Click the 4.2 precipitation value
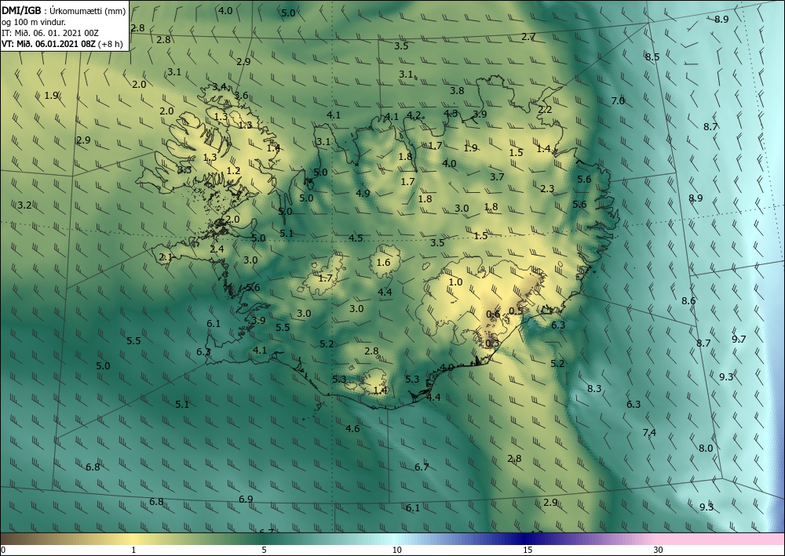Screen dimensions: 785x556 tap(414, 115)
